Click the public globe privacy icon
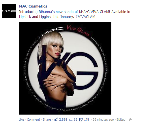Image resolution: width=161 pixels, height=127 pixels. tap(130, 119)
